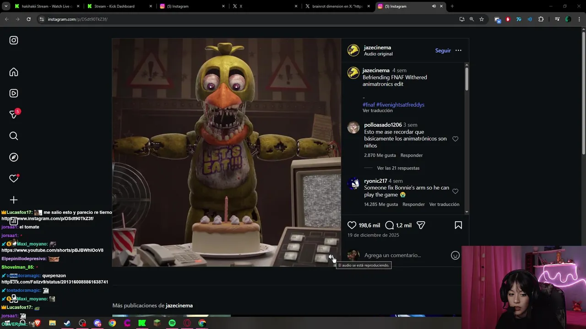Bookmark this page with star icon

click(x=482, y=19)
